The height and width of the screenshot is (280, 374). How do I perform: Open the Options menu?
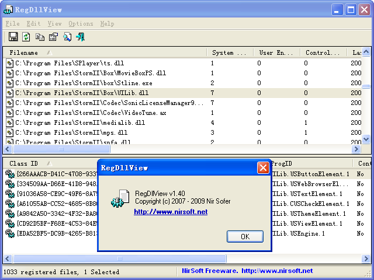click(x=81, y=24)
